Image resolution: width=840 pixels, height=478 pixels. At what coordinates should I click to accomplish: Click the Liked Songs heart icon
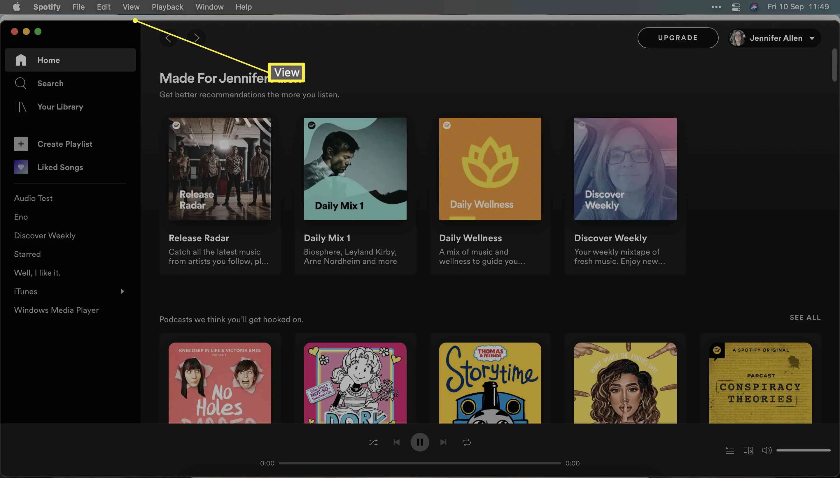pos(21,167)
